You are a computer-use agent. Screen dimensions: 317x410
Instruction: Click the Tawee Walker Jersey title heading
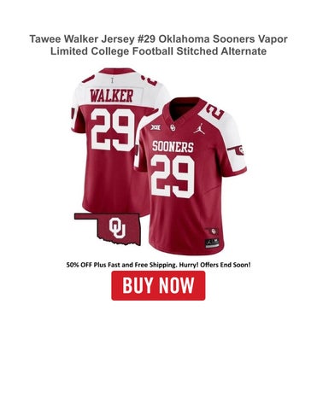(158, 45)
